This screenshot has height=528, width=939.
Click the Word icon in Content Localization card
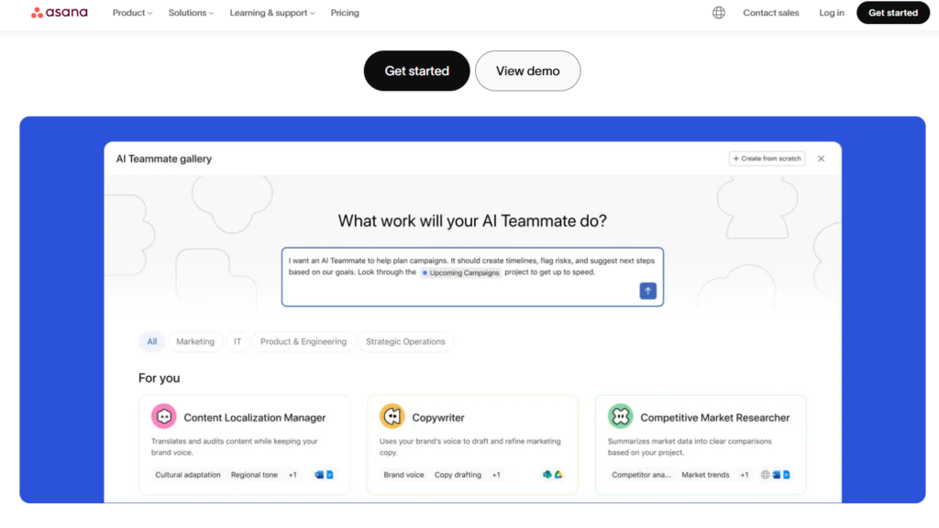tap(319, 475)
